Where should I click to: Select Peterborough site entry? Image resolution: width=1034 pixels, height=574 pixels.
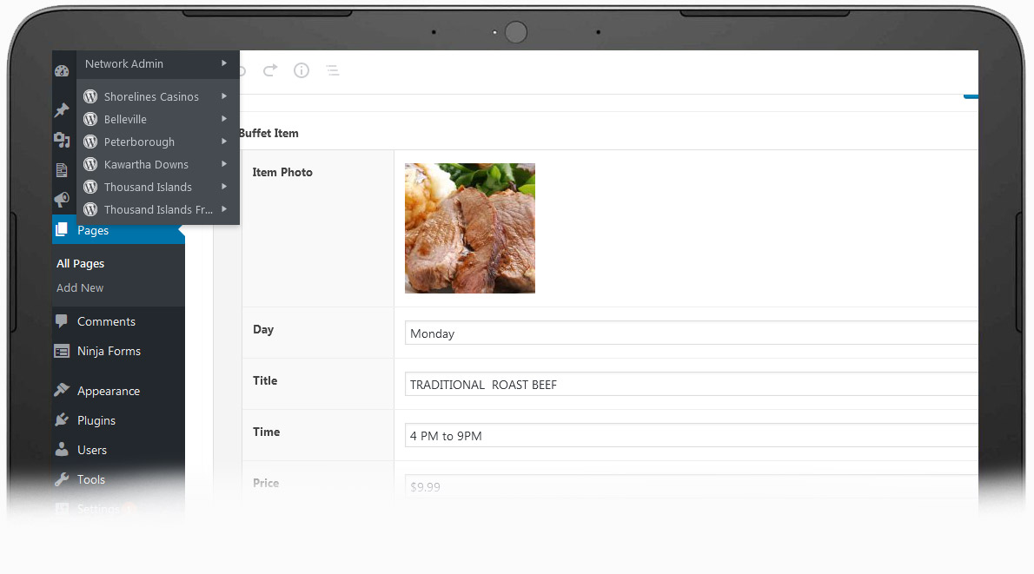click(x=157, y=142)
